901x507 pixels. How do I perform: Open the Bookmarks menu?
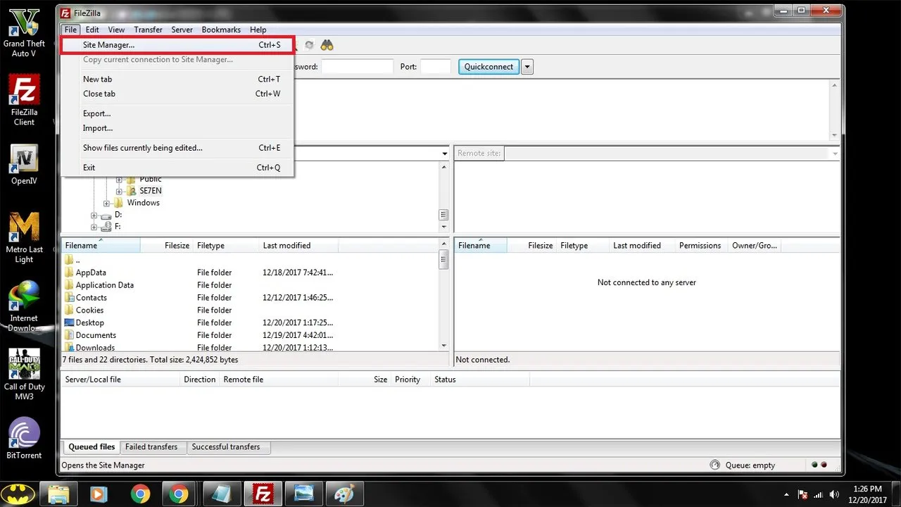(x=221, y=30)
